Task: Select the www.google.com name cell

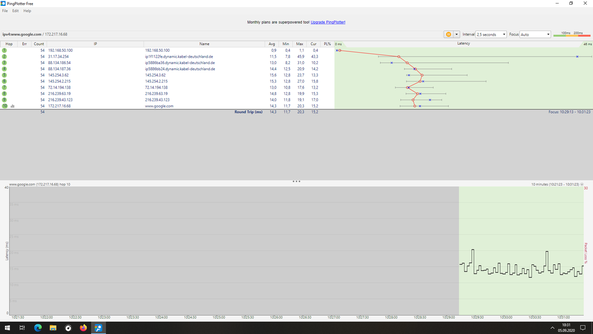Action: click(159, 106)
